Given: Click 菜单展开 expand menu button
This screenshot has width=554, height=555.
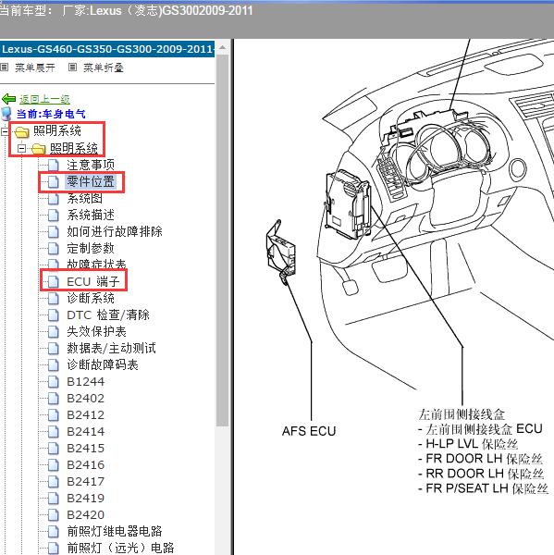Looking at the screenshot, I should [x=35, y=68].
